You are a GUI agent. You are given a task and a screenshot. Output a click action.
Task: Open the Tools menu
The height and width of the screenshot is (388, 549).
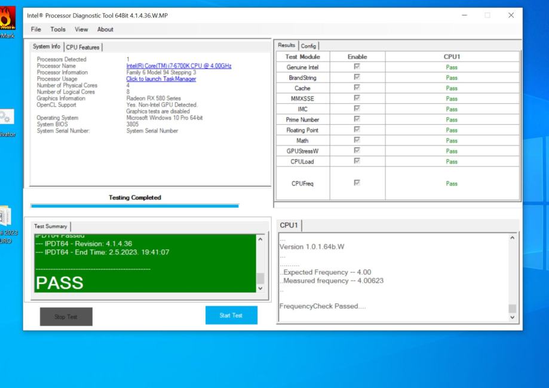click(57, 29)
